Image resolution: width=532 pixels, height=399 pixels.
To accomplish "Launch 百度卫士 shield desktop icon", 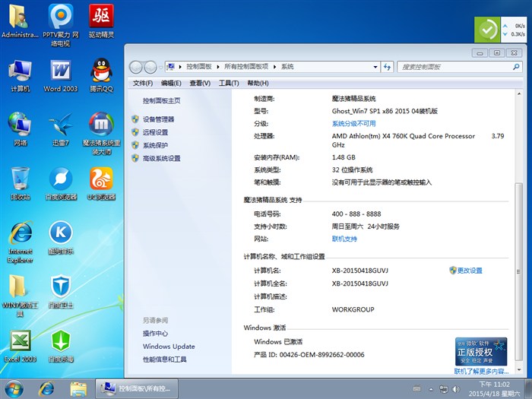I will tap(61, 292).
